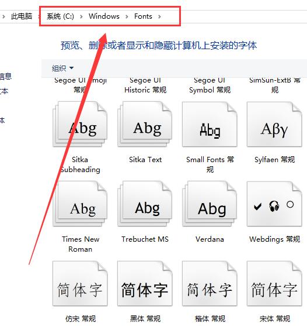Expand the chevron after Fonts in path
This screenshot has width=307, height=326.
click(159, 16)
